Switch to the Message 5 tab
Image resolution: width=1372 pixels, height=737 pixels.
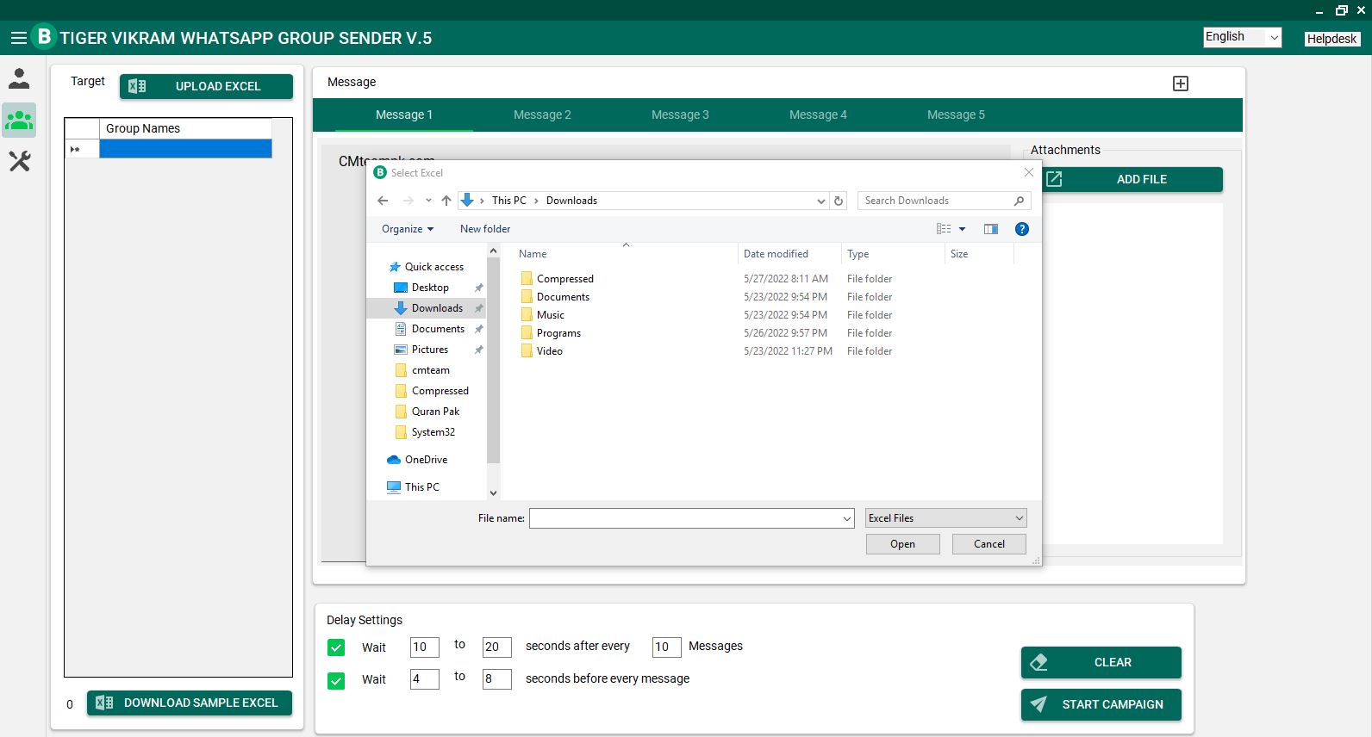[x=956, y=115]
